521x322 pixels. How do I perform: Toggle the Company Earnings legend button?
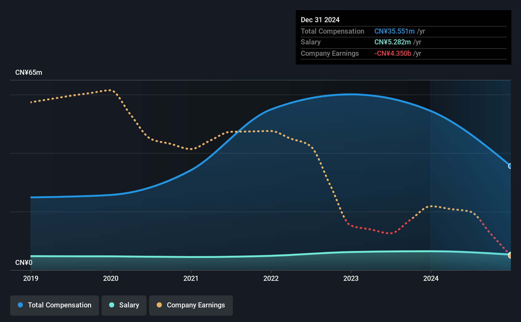pos(191,305)
